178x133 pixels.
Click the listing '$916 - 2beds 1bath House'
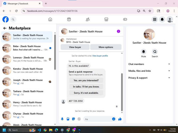point(78,42)
